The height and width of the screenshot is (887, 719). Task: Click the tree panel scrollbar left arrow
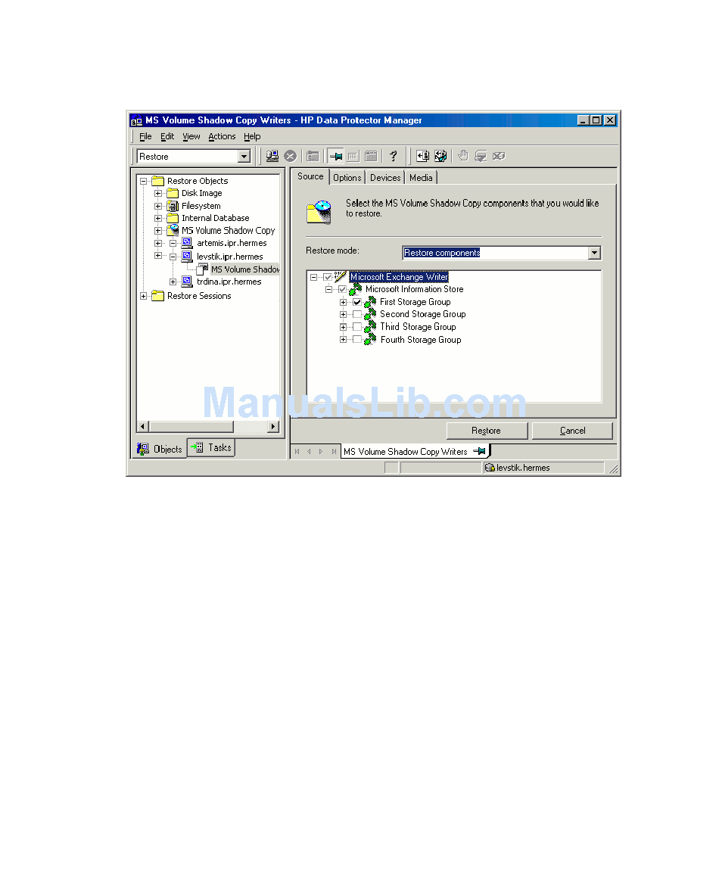pyautogui.click(x=142, y=427)
